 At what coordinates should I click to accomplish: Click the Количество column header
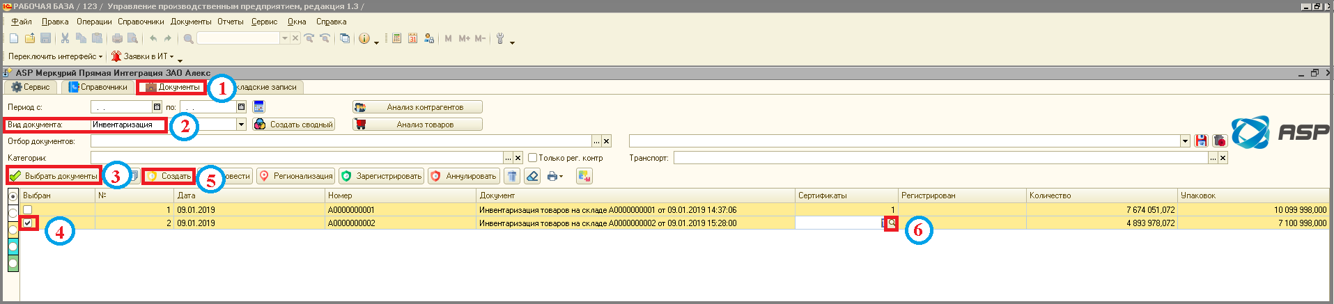(1101, 195)
